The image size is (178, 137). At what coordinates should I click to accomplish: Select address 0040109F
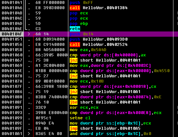pos(12,128)
